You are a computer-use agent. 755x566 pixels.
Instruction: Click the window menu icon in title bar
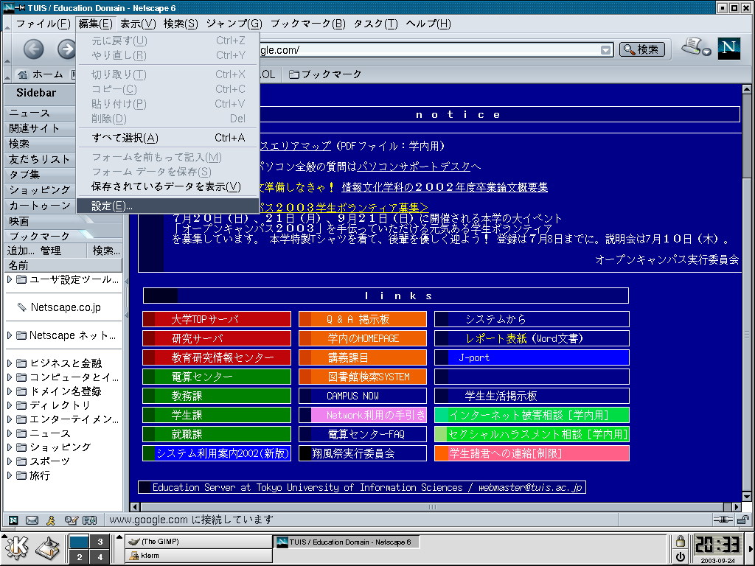8,7
